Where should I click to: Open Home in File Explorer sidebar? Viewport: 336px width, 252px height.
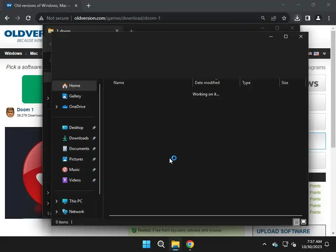[74, 86]
